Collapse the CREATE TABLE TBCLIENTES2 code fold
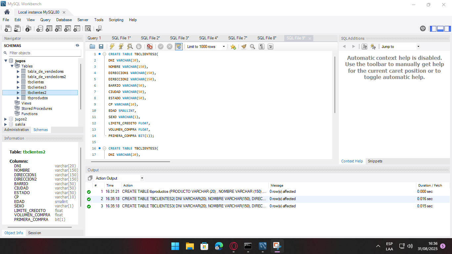The height and width of the screenshot is (254, 452). coord(104,54)
